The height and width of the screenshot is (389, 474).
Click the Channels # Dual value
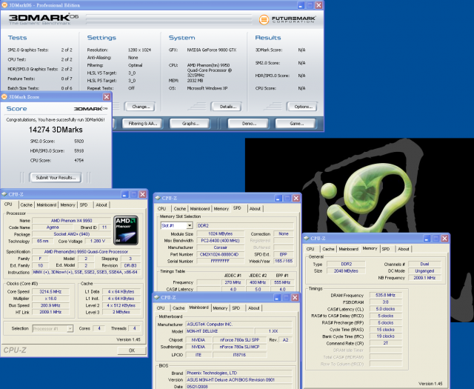(424, 264)
